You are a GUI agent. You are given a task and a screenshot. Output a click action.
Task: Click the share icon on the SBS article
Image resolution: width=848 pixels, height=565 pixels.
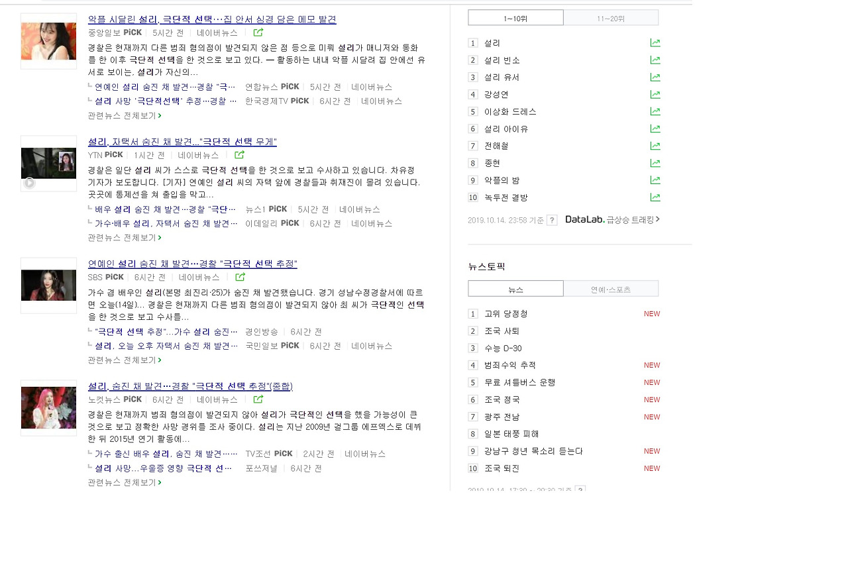click(240, 277)
